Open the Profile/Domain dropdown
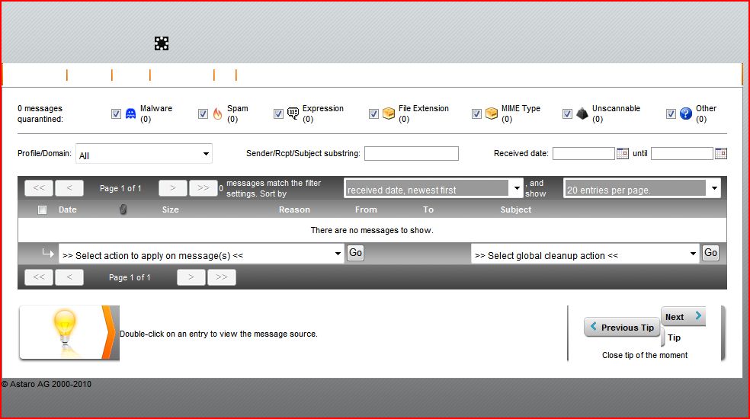 pyautogui.click(x=143, y=155)
